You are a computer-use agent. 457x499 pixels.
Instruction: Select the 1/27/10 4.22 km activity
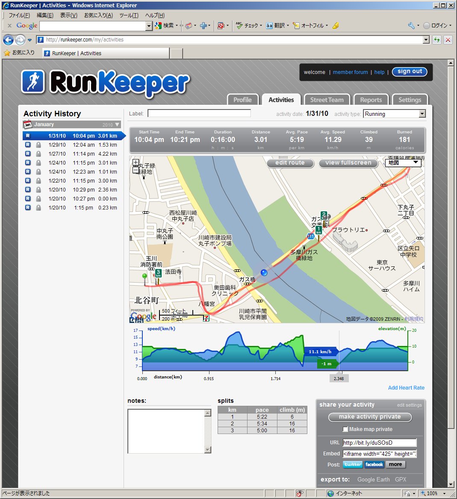point(83,154)
